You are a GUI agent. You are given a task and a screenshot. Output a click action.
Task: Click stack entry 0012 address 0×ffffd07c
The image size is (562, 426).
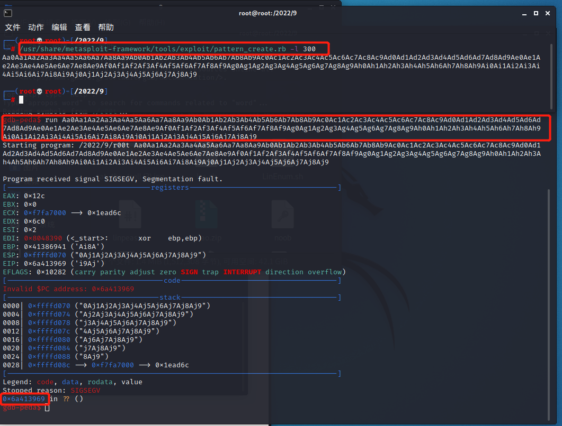click(49, 331)
